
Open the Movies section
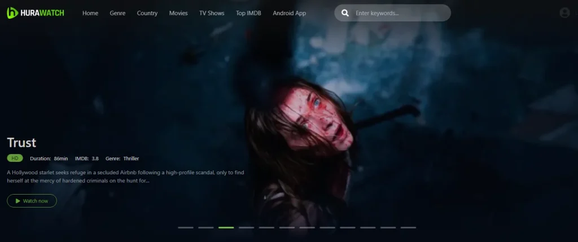(178, 13)
